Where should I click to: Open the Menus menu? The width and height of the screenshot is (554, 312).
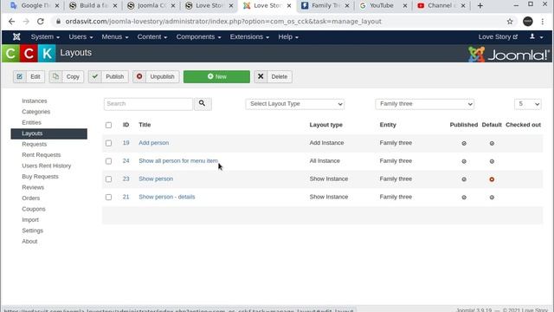click(115, 36)
